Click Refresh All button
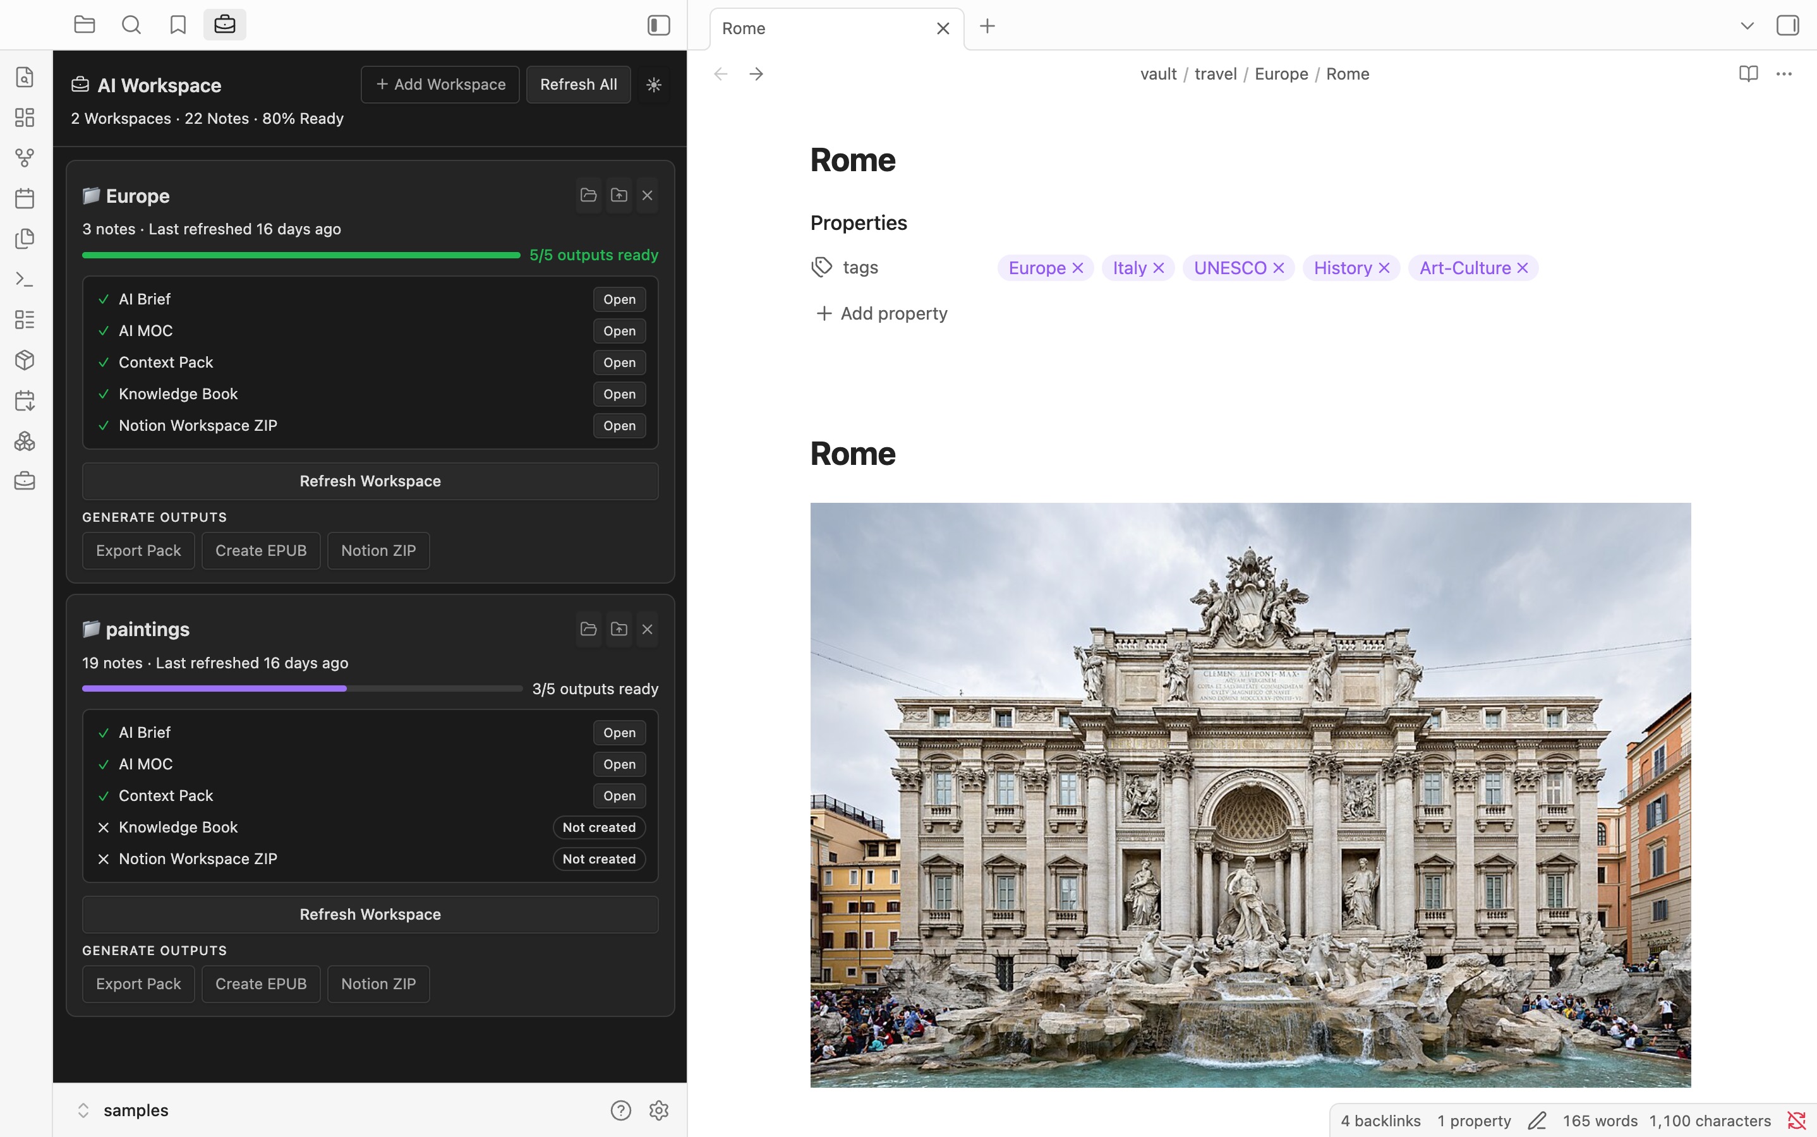Image resolution: width=1817 pixels, height=1137 pixels. (x=578, y=84)
